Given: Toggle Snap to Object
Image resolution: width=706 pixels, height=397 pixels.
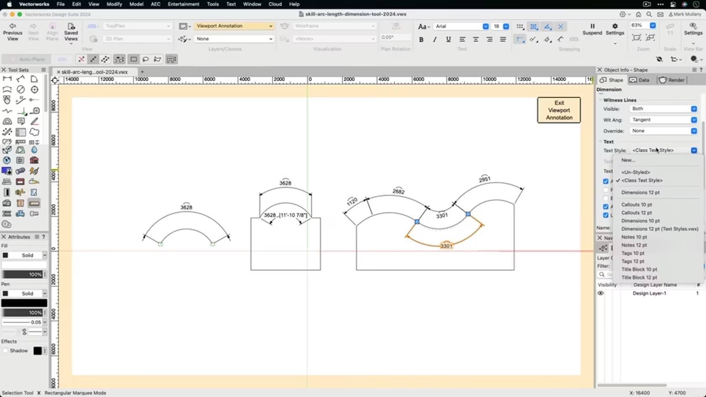Looking at the screenshot, I should pos(533,26).
